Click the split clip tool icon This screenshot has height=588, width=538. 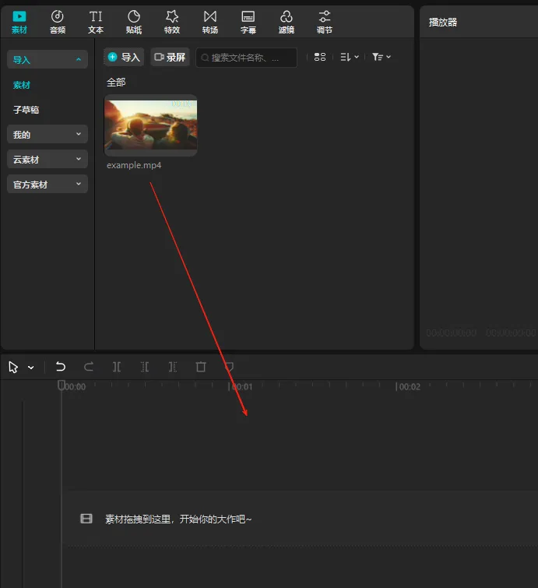click(x=117, y=367)
